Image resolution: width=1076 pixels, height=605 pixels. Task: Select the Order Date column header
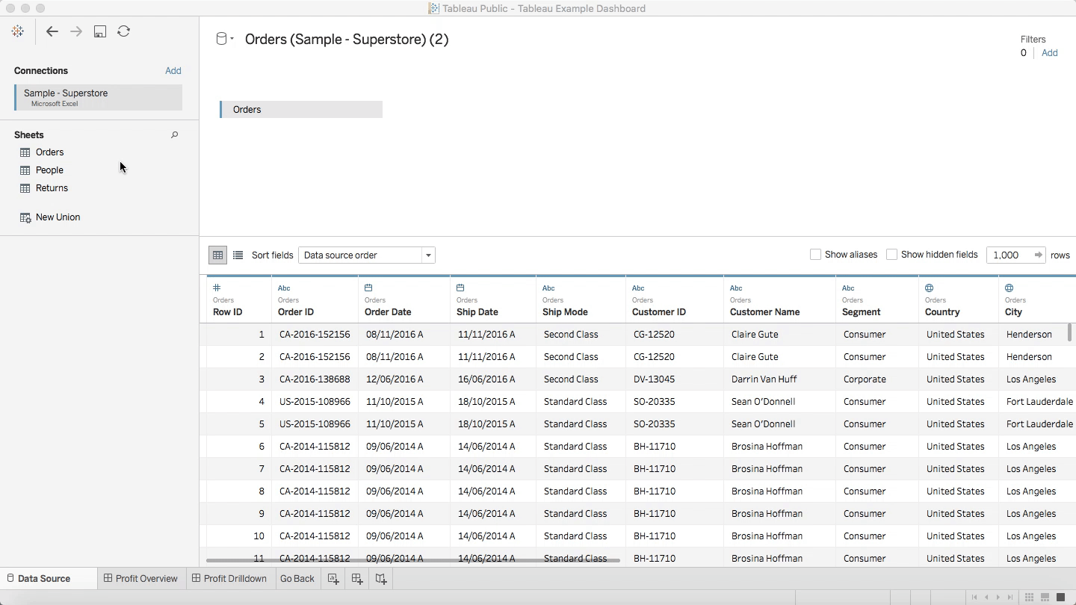coord(404,300)
